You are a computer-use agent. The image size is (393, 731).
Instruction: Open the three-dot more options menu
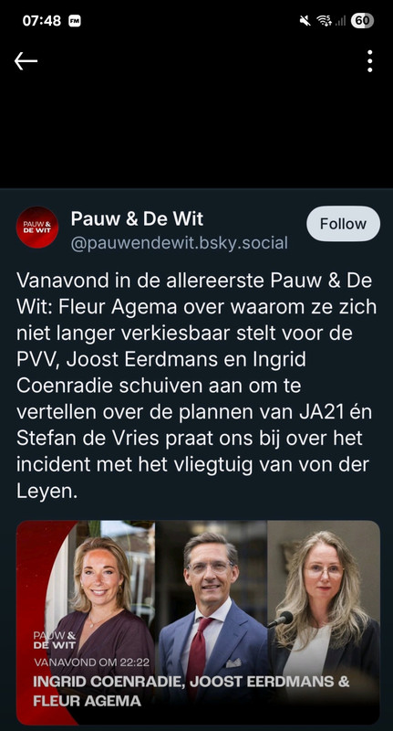click(x=369, y=61)
